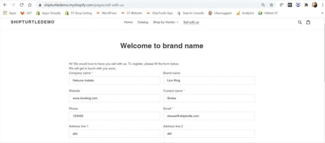Show more bookmarks with the double chevron

[x=322, y=13]
